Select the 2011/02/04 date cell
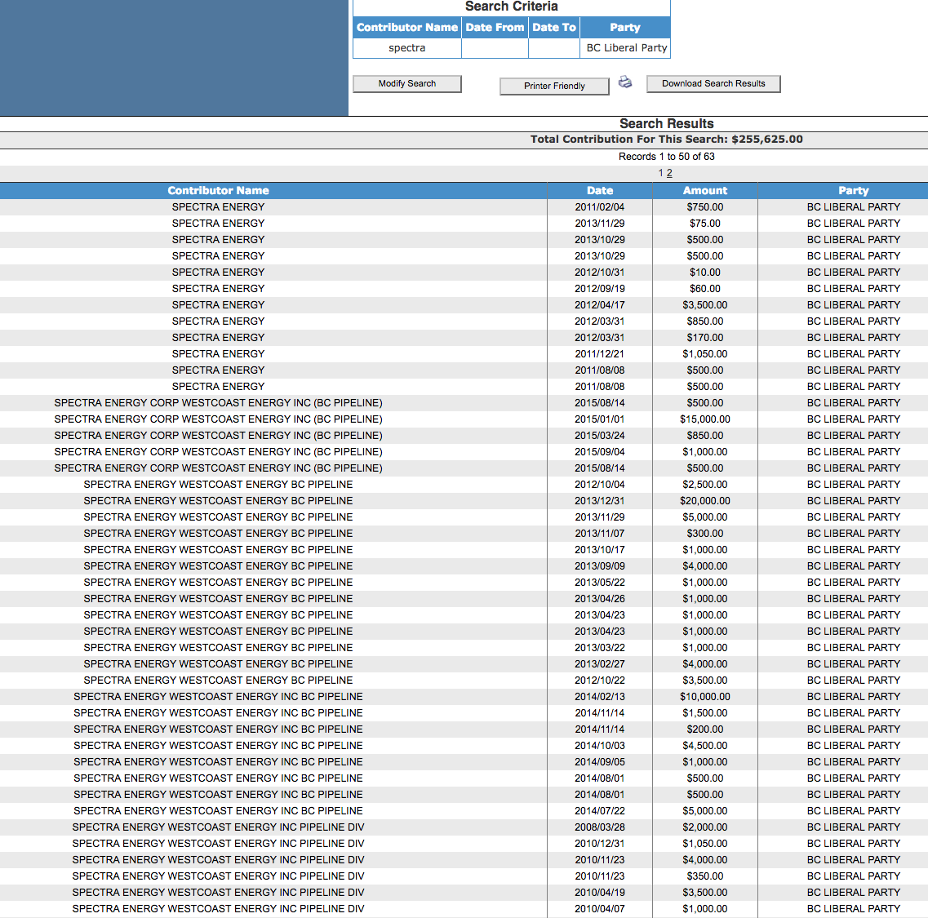The height and width of the screenshot is (918, 928). (x=600, y=207)
